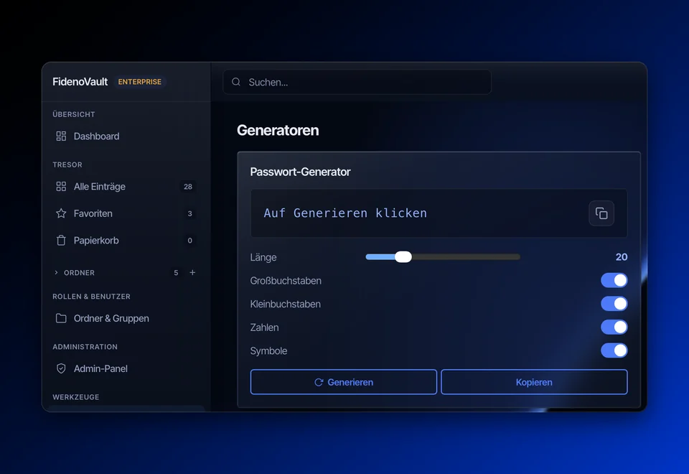The height and width of the screenshot is (474, 689).
Task: Click the FidenoVault logo text
Action: point(80,82)
